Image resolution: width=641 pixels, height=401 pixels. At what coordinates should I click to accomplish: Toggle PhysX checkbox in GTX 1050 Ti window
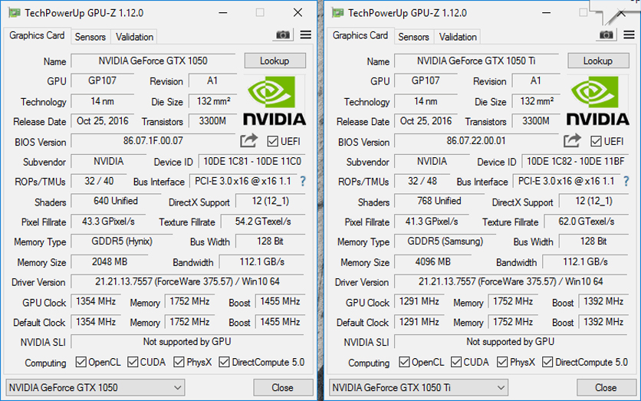pos(502,362)
